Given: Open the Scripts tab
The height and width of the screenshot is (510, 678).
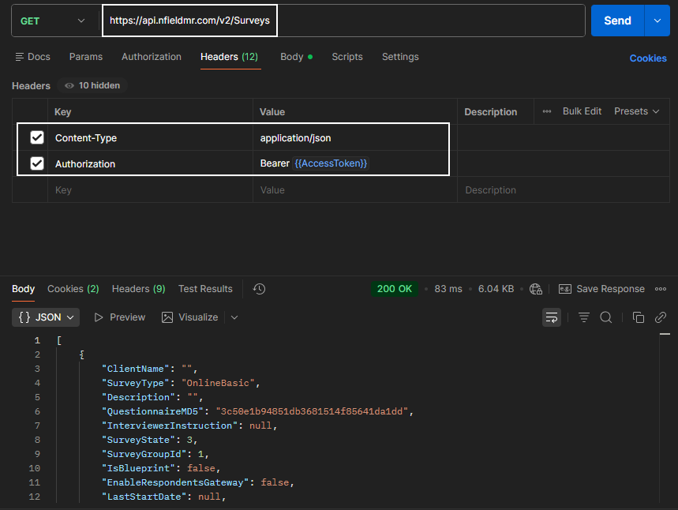Looking at the screenshot, I should point(346,57).
